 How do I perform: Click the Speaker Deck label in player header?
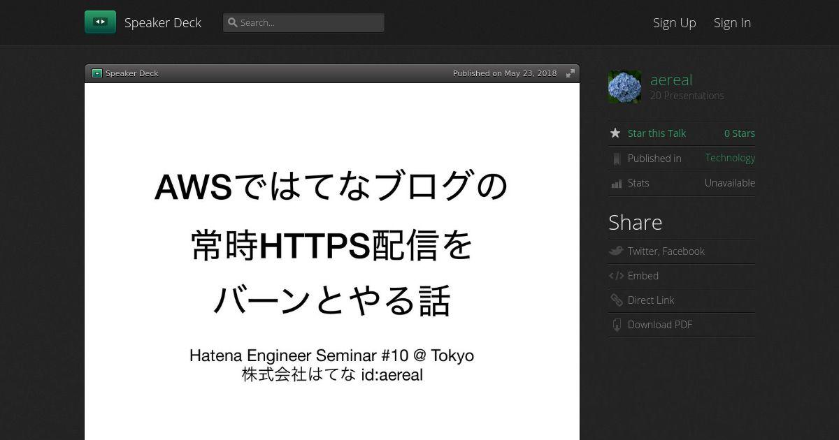[x=132, y=73]
